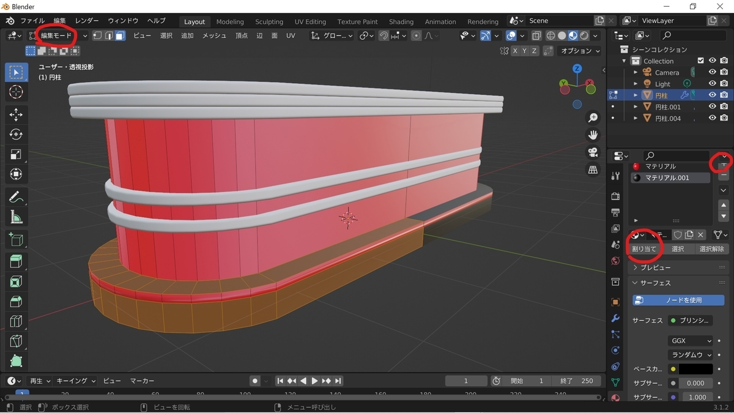
Task: Add a material slot with plus button
Action: pos(724,164)
